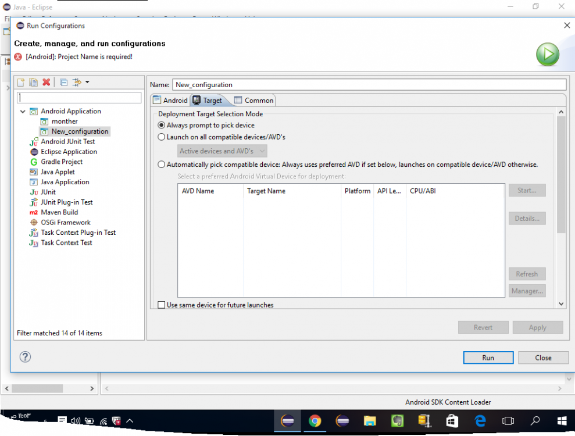
Task: Open the Windows Start menu
Action: click(x=562, y=421)
